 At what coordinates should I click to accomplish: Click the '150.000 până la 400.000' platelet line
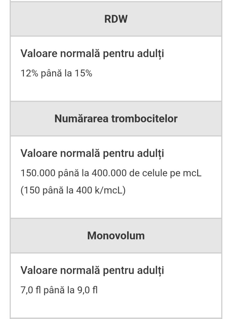[x=111, y=173]
